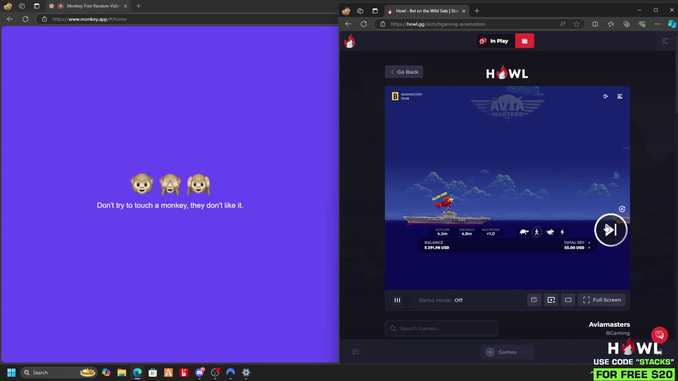This screenshot has height=381, width=678.
Task: Select the rabbit fast speed mode
Action: (x=550, y=232)
